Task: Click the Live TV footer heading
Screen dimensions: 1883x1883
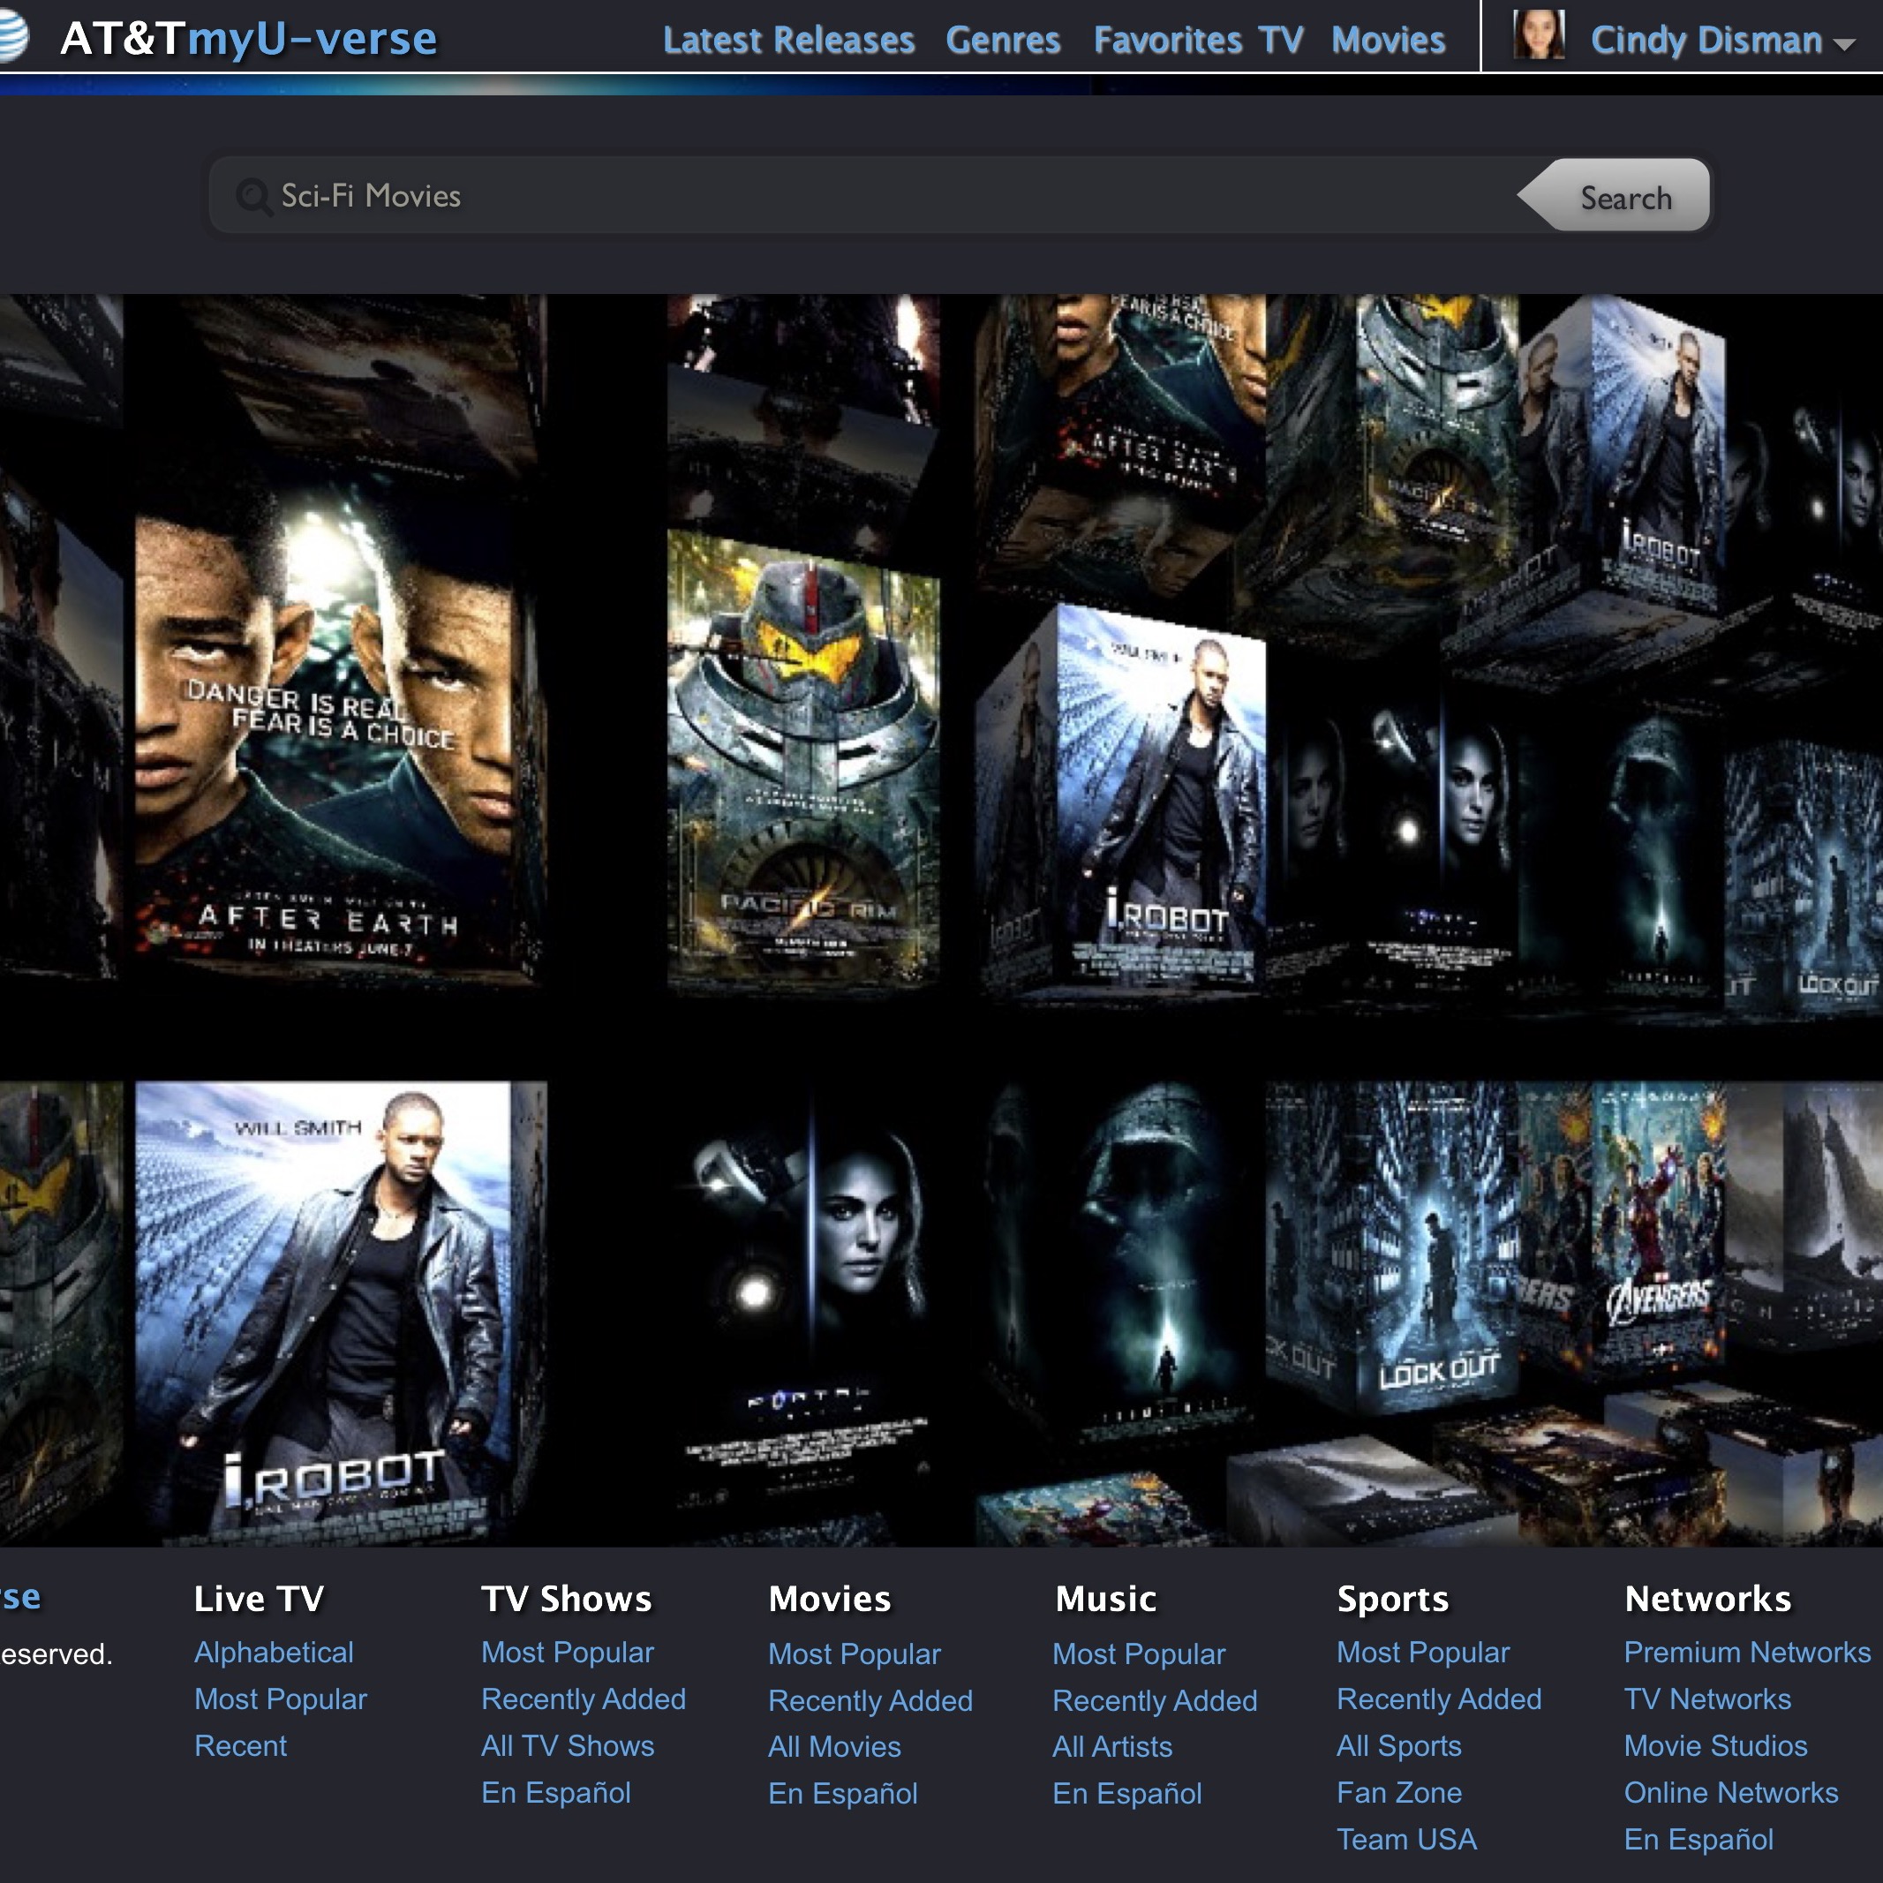Action: click(260, 1599)
